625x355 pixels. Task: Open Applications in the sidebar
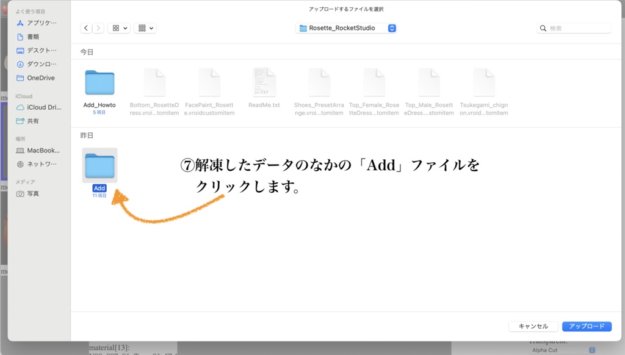click(37, 23)
